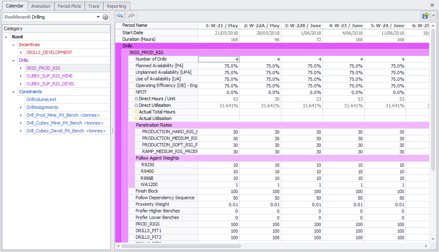Open the export options dropdown arrow
The width and height of the screenshot is (439, 252).
[x=434, y=16]
